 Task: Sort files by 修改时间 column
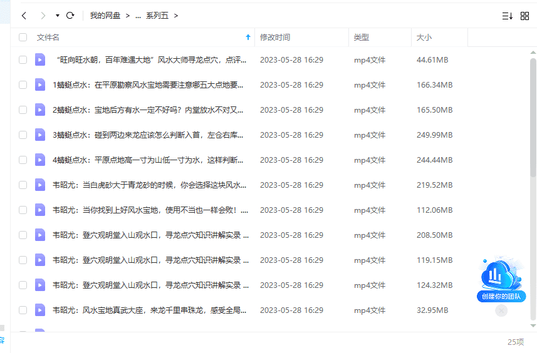point(275,38)
